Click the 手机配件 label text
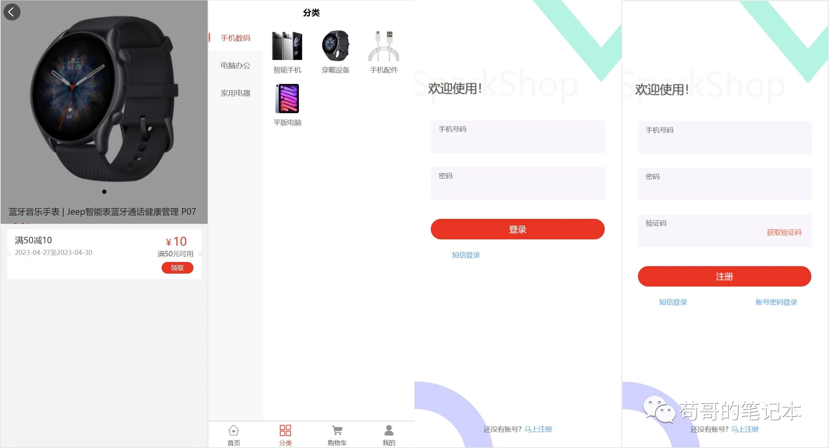829x448 pixels. (384, 70)
